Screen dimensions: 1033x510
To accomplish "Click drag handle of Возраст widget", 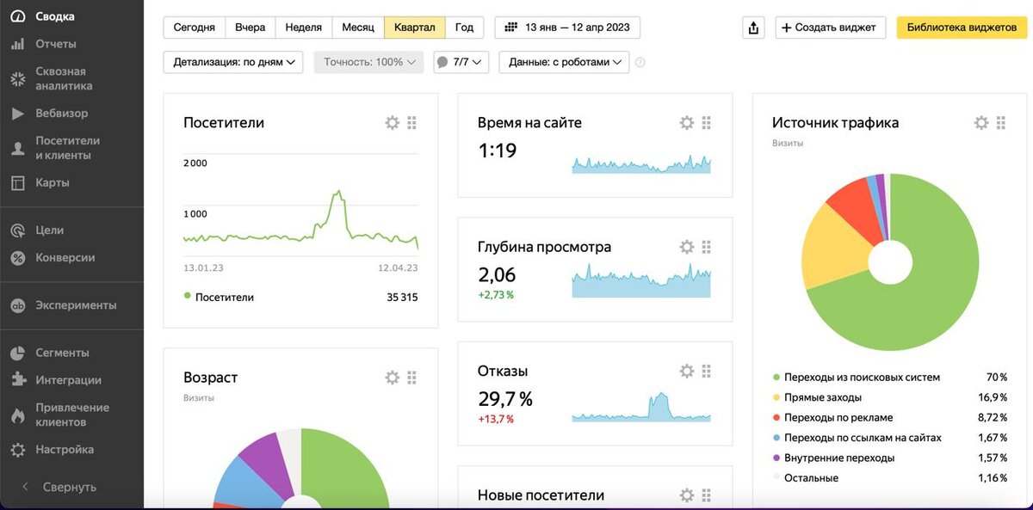I will tap(412, 378).
